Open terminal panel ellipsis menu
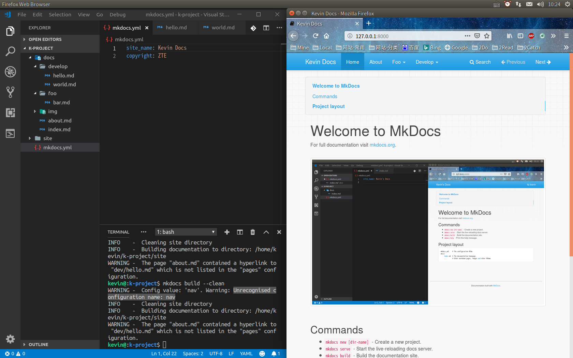Viewport: 573px width, 358px height. (144, 232)
